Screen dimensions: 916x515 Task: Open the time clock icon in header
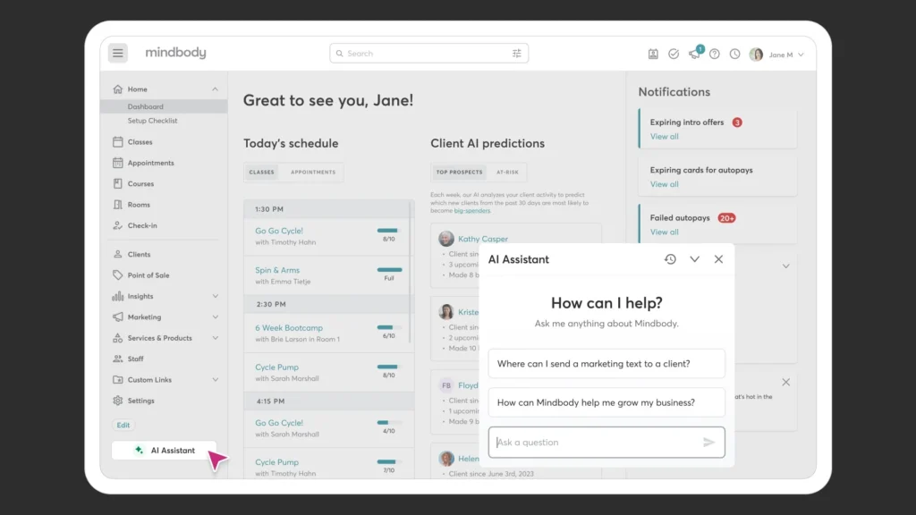(x=735, y=54)
